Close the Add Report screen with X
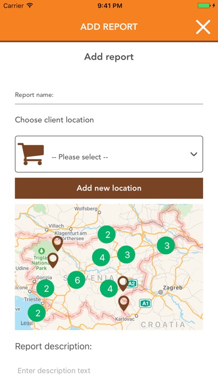Screen dimensions: 218x387 click(x=203, y=27)
